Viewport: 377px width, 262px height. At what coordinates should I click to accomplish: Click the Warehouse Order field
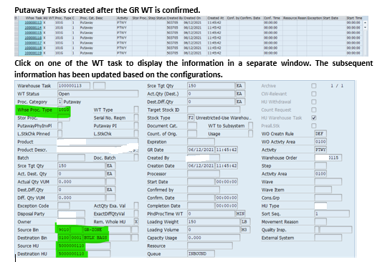click(328, 157)
